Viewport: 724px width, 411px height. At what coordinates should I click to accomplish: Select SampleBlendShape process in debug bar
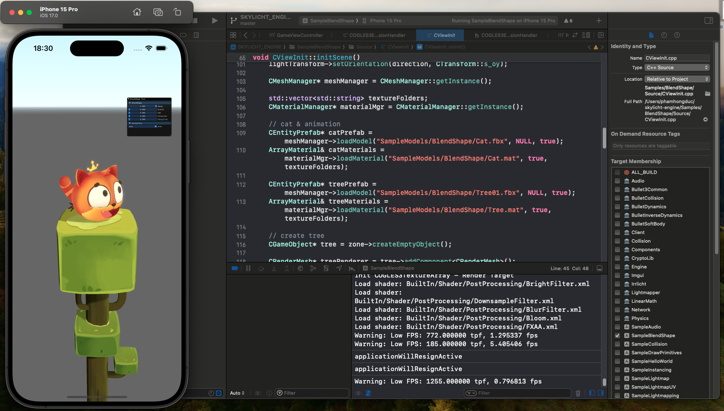tap(388, 268)
